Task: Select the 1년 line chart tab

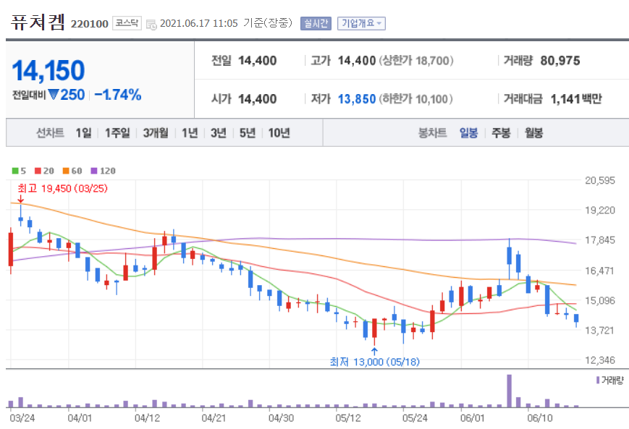Action: 190,132
